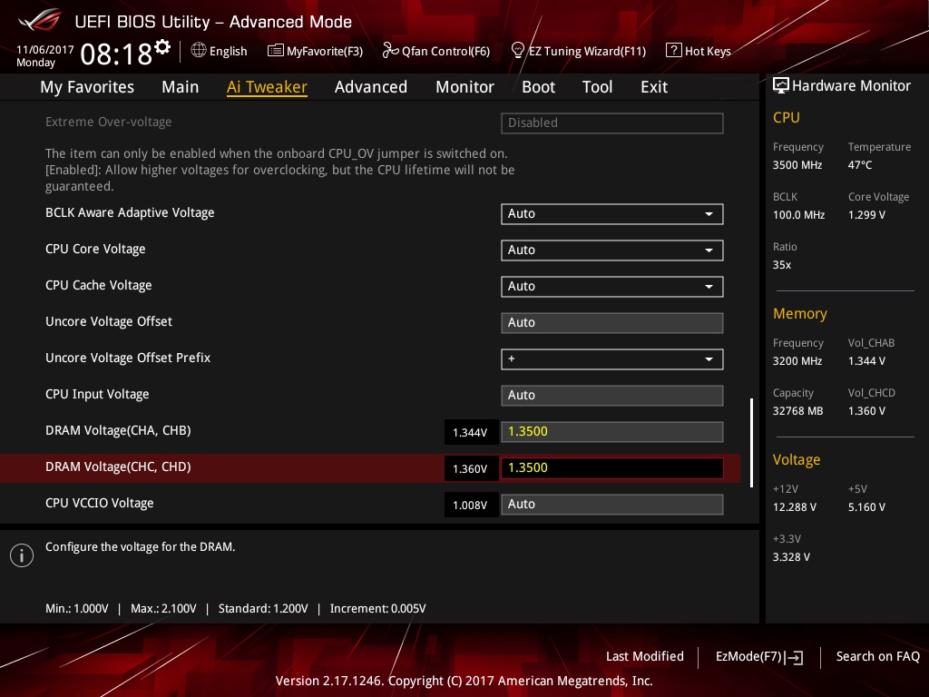The width and height of the screenshot is (929, 697).
Task: Click the MyFavorite list icon
Action: 276,51
